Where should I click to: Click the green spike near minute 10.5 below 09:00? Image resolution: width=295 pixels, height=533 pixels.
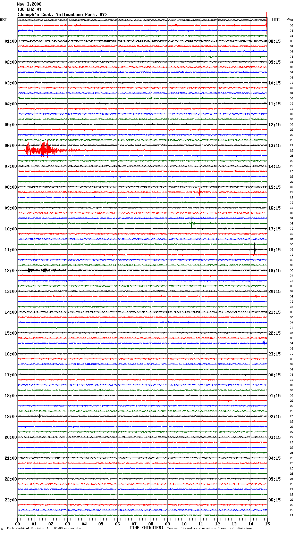[x=192, y=223]
